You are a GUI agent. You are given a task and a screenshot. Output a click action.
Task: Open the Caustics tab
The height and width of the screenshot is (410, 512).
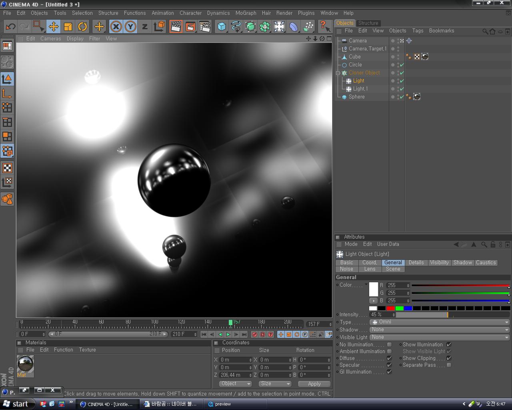tap(486, 263)
